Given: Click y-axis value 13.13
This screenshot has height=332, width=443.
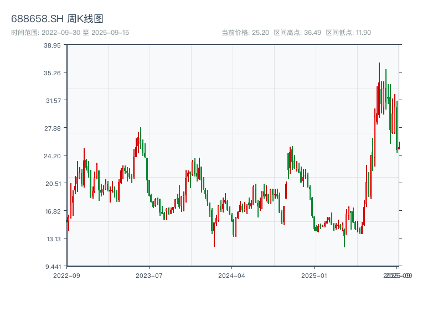Looking at the screenshot, I should tap(54, 239).
